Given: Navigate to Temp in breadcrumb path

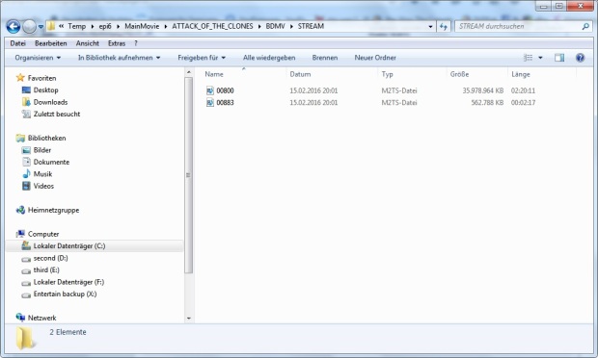Looking at the screenshot, I should tap(76, 26).
